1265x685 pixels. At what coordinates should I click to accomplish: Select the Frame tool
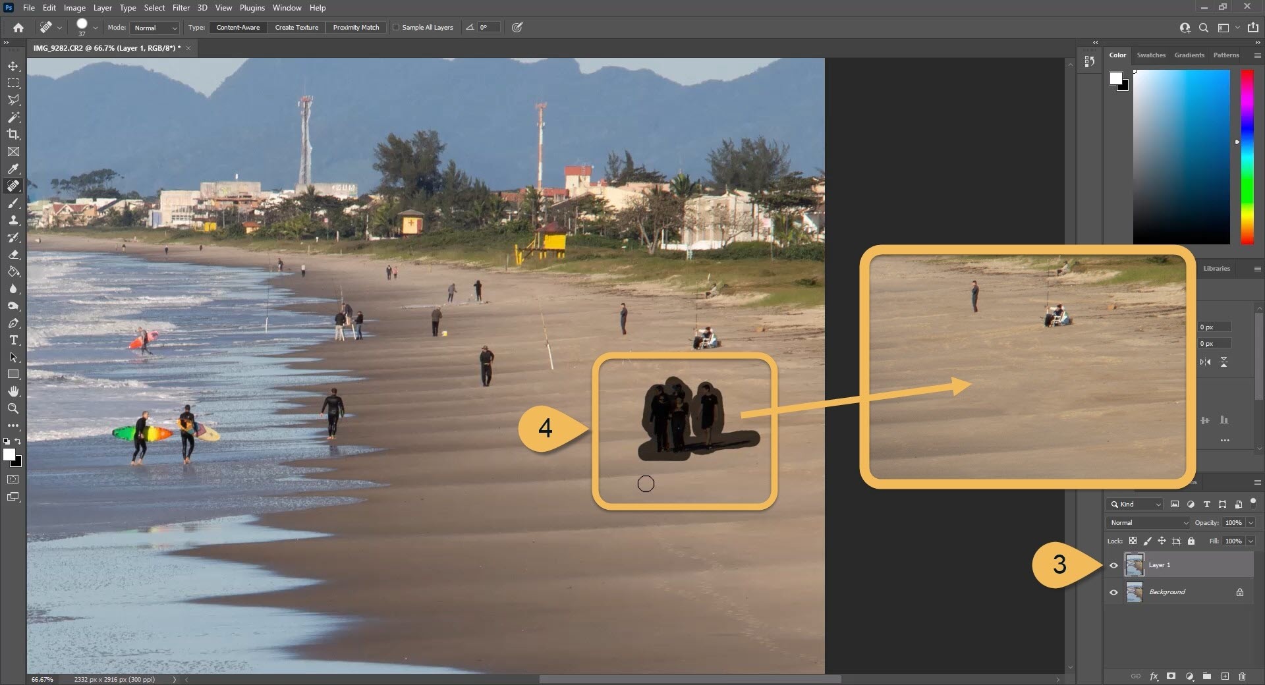[x=13, y=151]
